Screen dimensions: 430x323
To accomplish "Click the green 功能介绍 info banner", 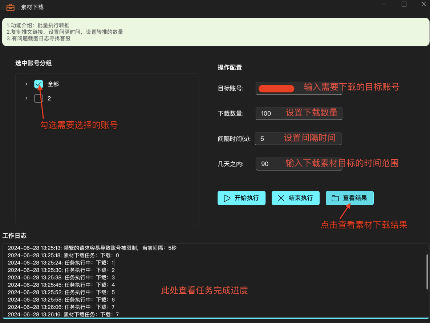I will 215,32.
